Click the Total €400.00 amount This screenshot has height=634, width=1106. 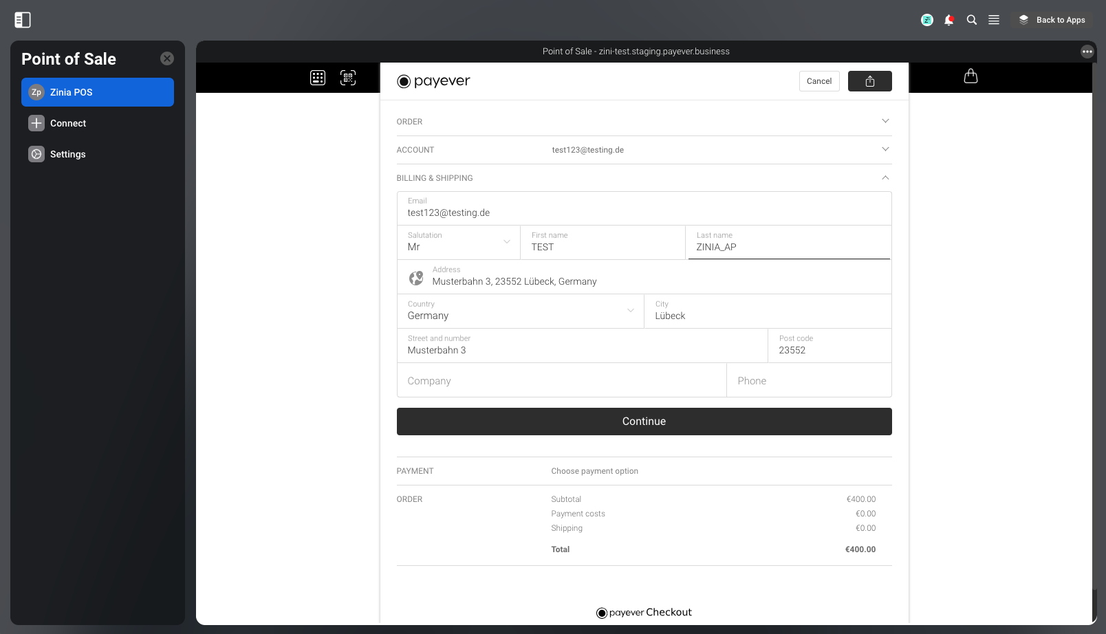(x=860, y=549)
